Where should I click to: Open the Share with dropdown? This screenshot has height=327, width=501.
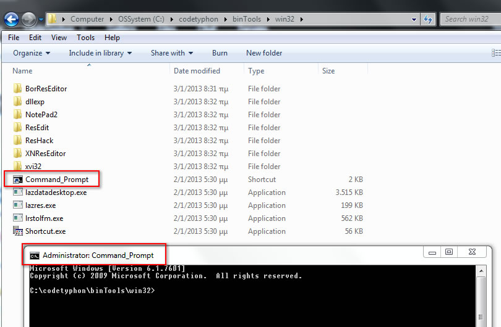172,53
